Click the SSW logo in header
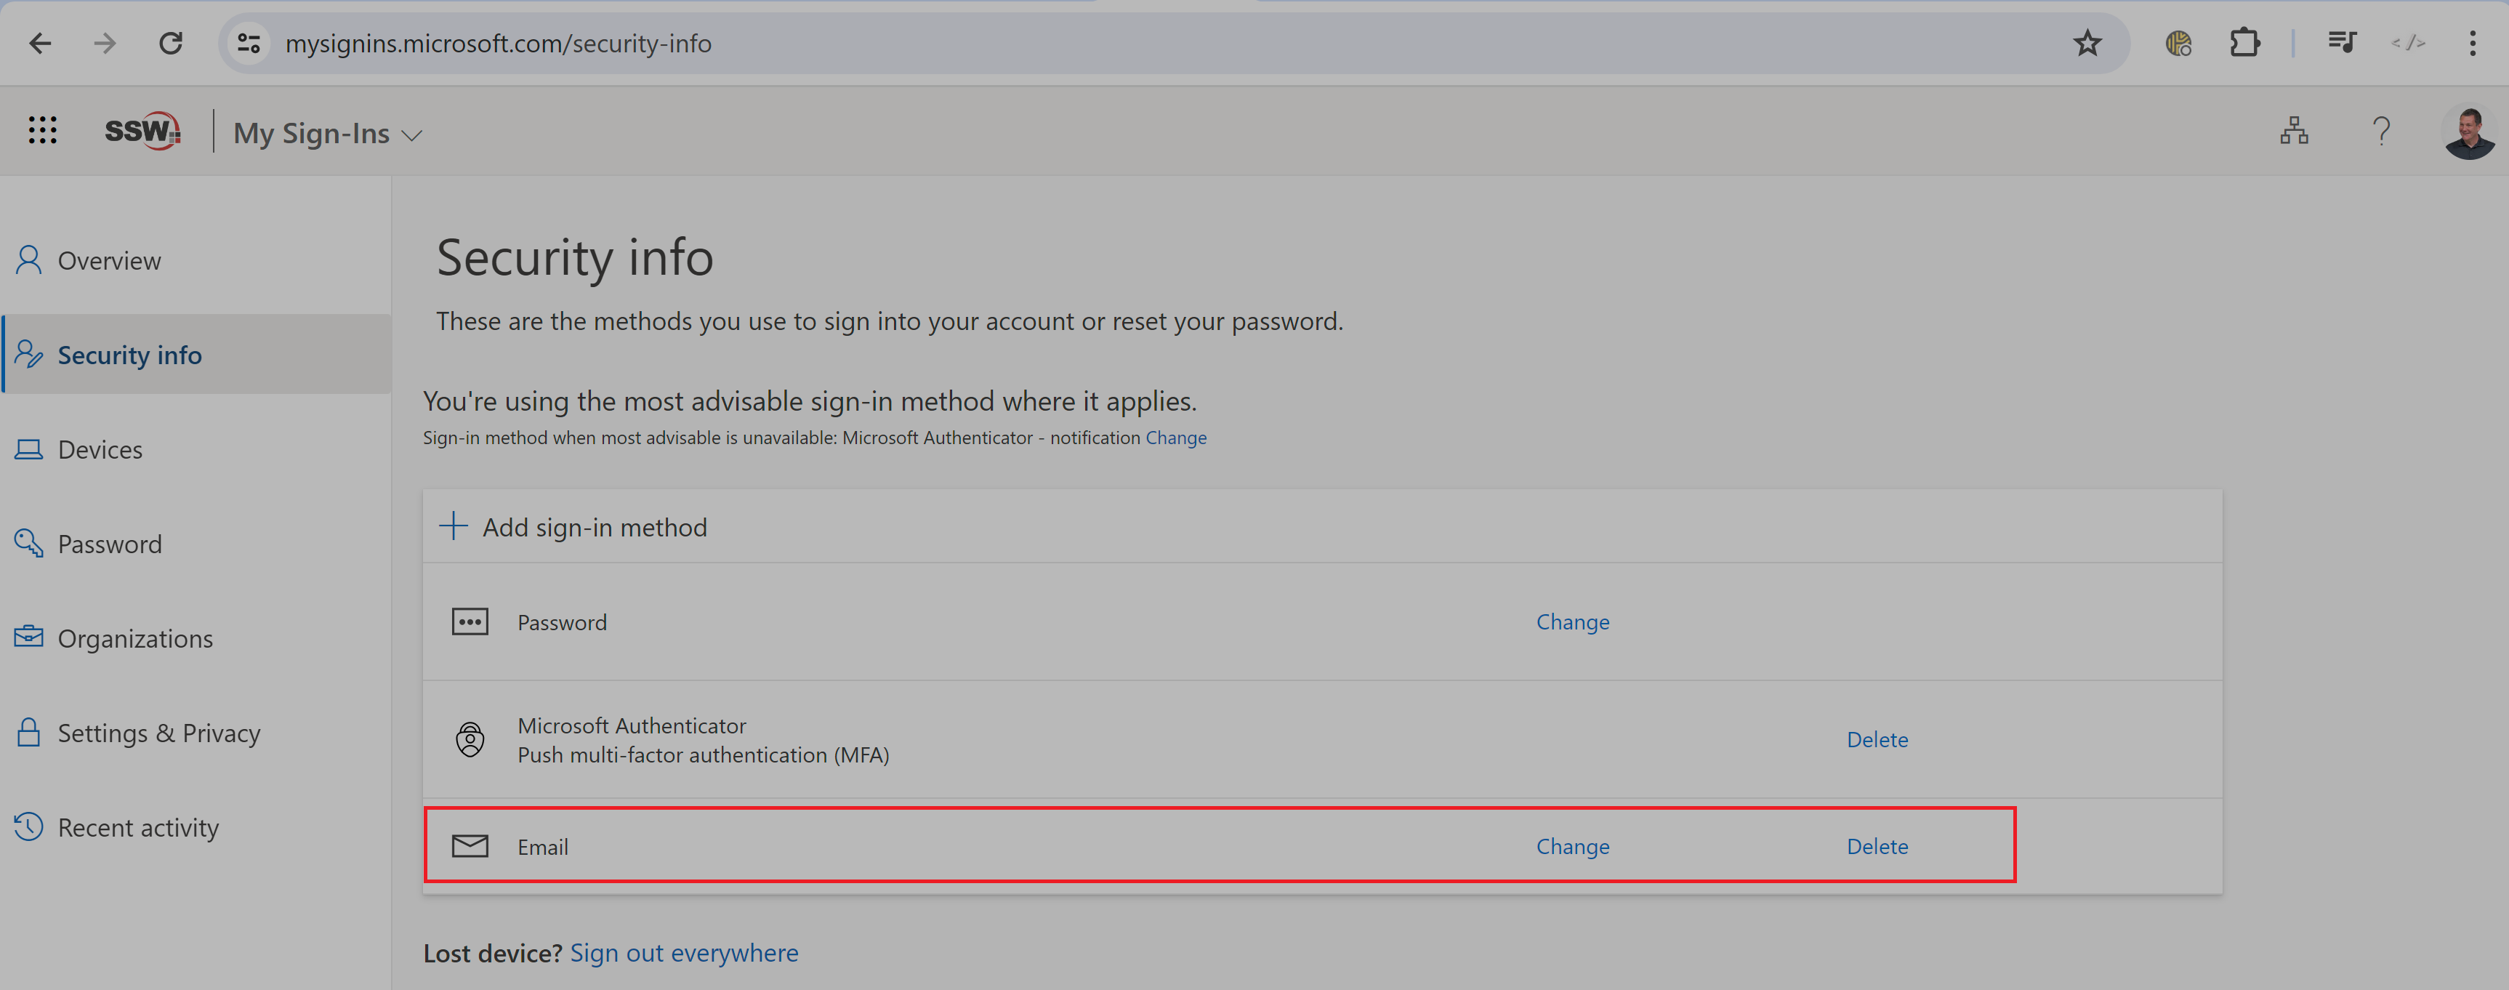2509x990 pixels. coord(142,131)
